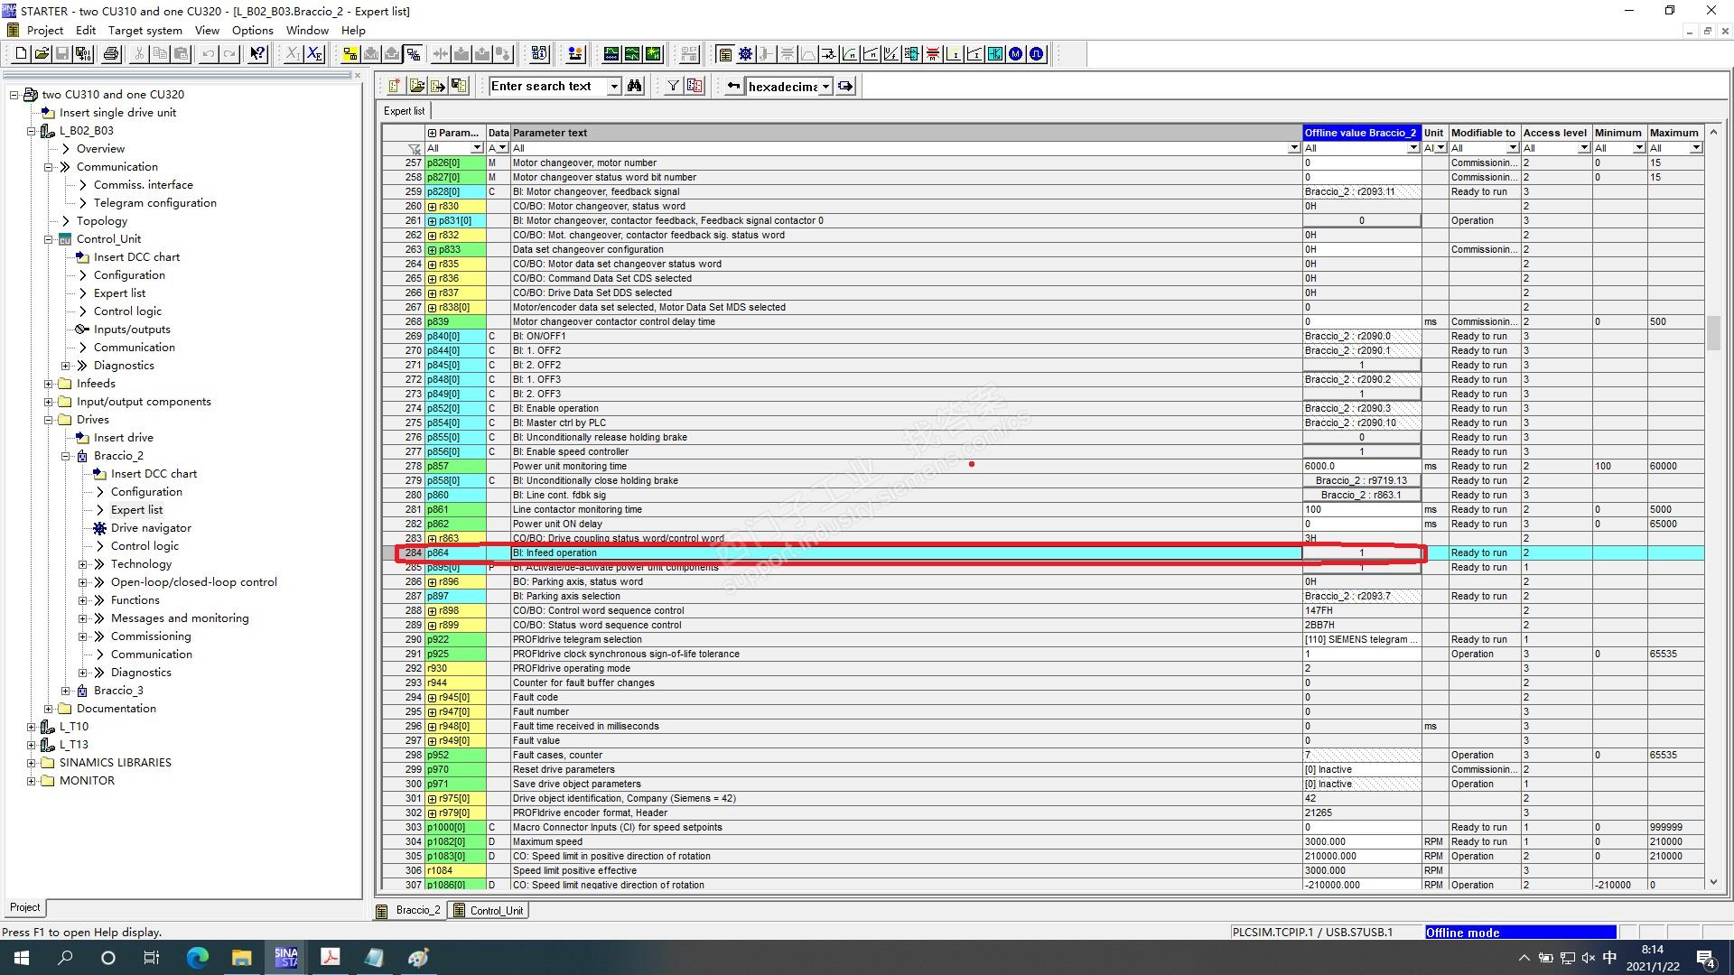Click the Telegram configuration tree item
This screenshot has height=975, width=1734.
(x=154, y=203)
